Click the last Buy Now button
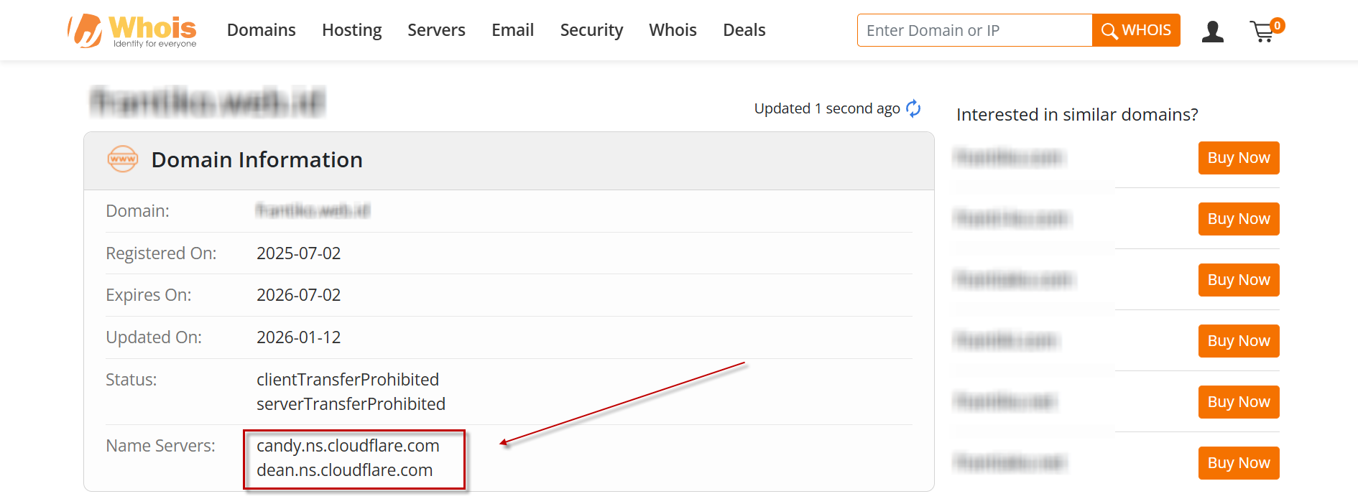 click(x=1238, y=463)
